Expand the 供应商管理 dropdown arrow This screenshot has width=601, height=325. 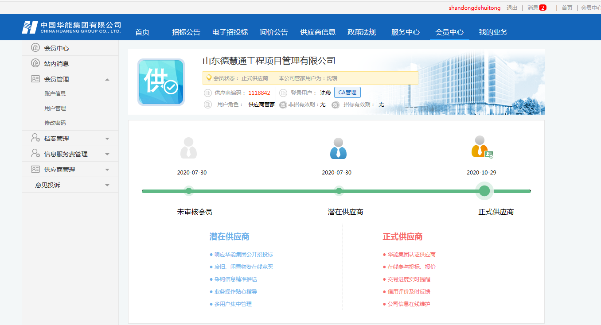point(107,170)
